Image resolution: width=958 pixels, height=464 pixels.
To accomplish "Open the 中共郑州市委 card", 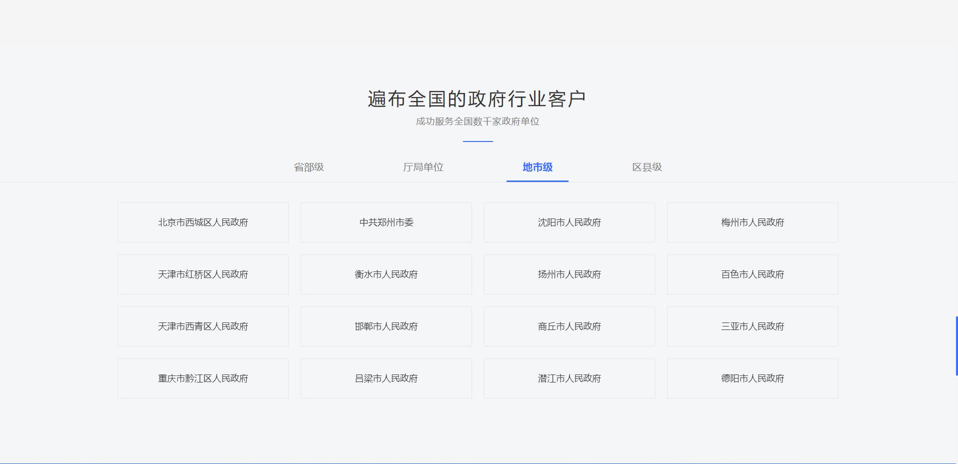I will tap(386, 222).
